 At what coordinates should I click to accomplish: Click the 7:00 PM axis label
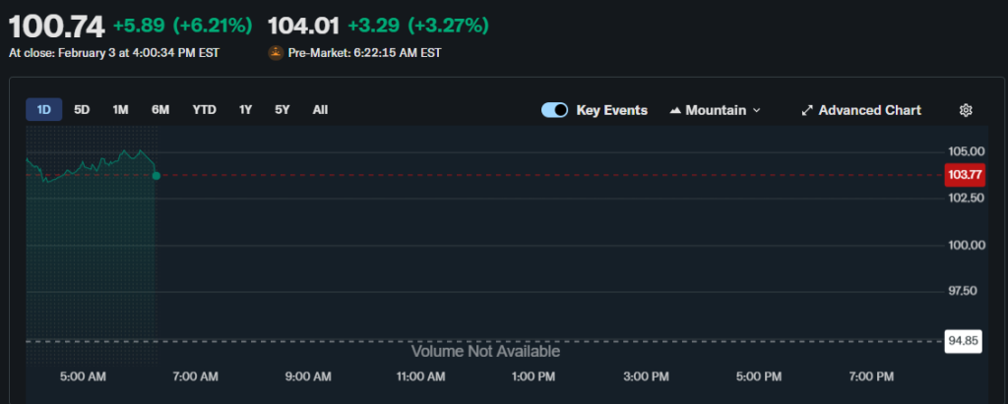[871, 377]
